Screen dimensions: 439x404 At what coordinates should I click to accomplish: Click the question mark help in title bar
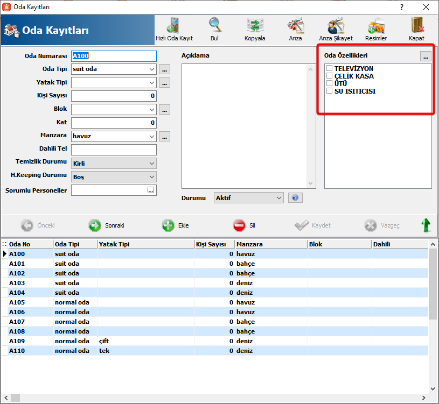(402, 7)
